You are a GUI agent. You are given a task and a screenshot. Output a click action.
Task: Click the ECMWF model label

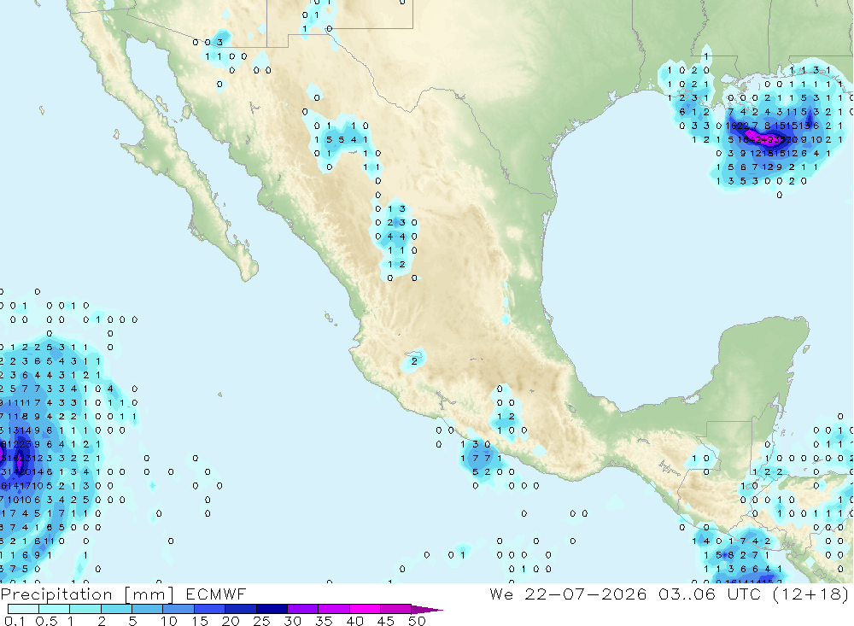click(216, 594)
